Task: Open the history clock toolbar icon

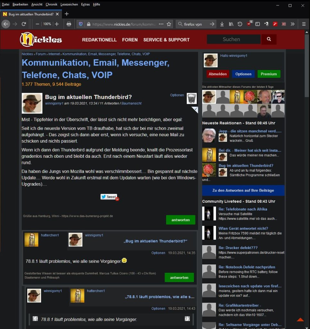Action: (x=240, y=24)
